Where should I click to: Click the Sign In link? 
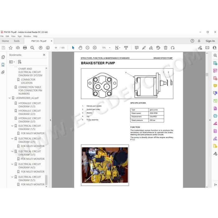point(210,41)
